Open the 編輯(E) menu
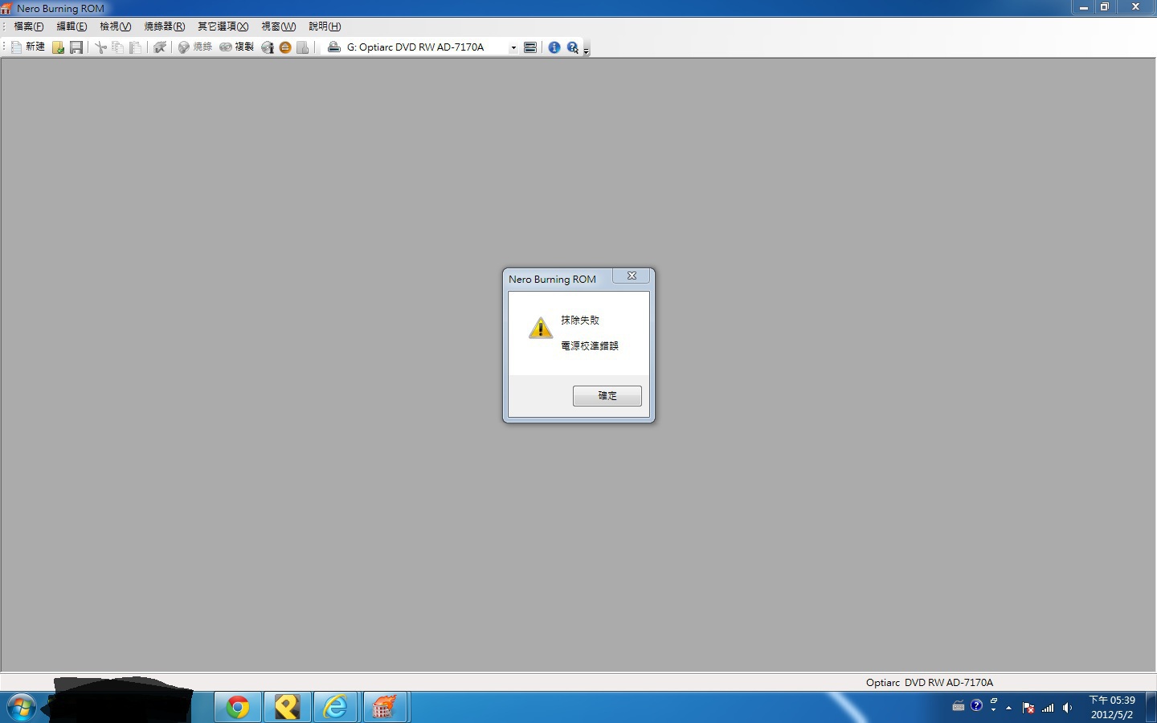 pos(72,27)
